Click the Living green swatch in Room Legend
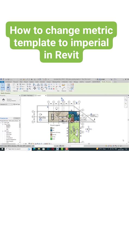The width and height of the screenshot is (129, 229). [51, 137]
